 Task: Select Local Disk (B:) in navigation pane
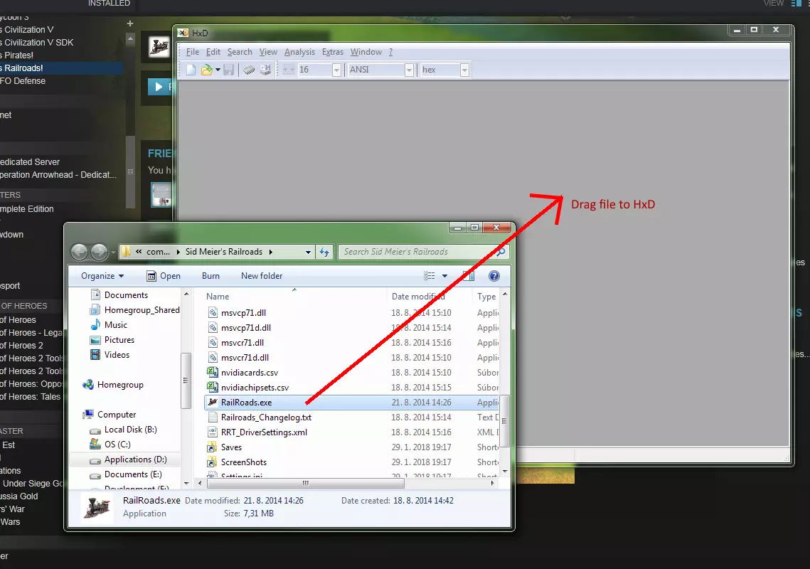point(130,430)
